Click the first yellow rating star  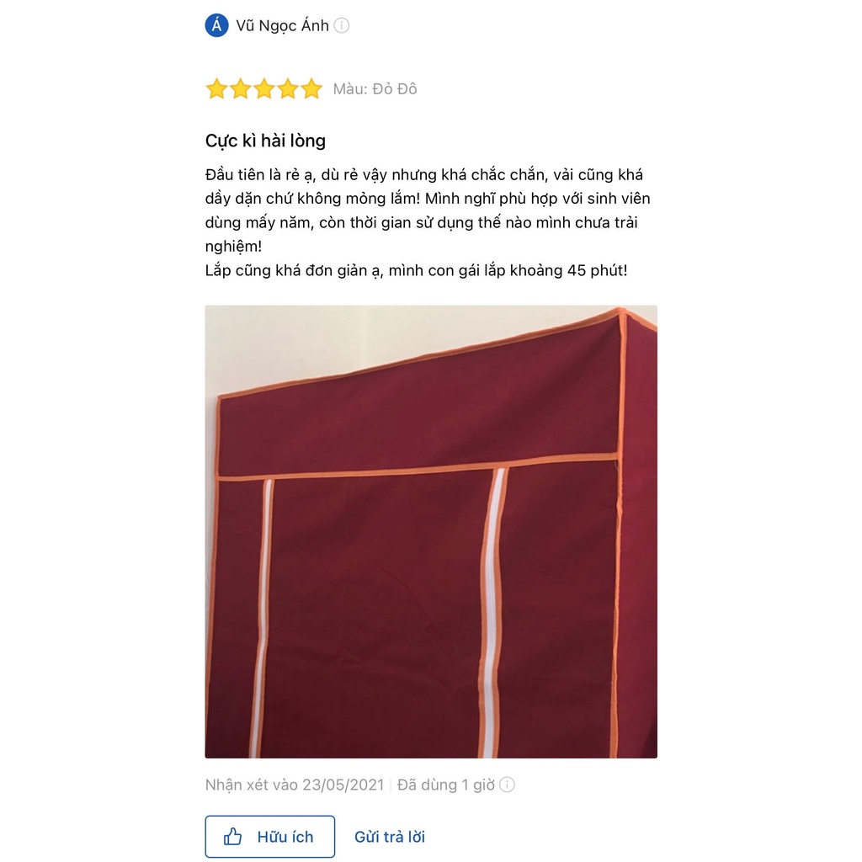tap(216, 88)
